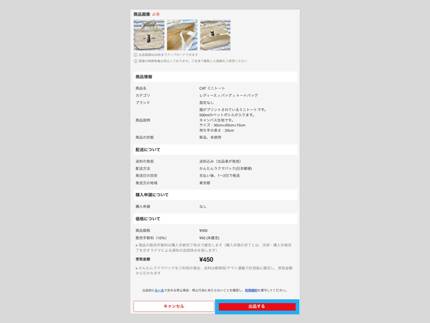
Task: Click origin region 東京都
Action: point(205,183)
